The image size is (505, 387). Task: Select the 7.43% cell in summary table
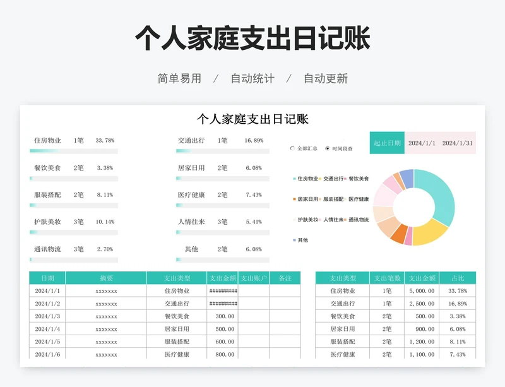458,354
